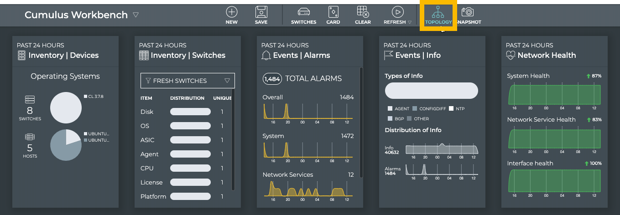The image size is (620, 215).
Task: Select the Disk row in switches inventory
Action: pos(147,112)
